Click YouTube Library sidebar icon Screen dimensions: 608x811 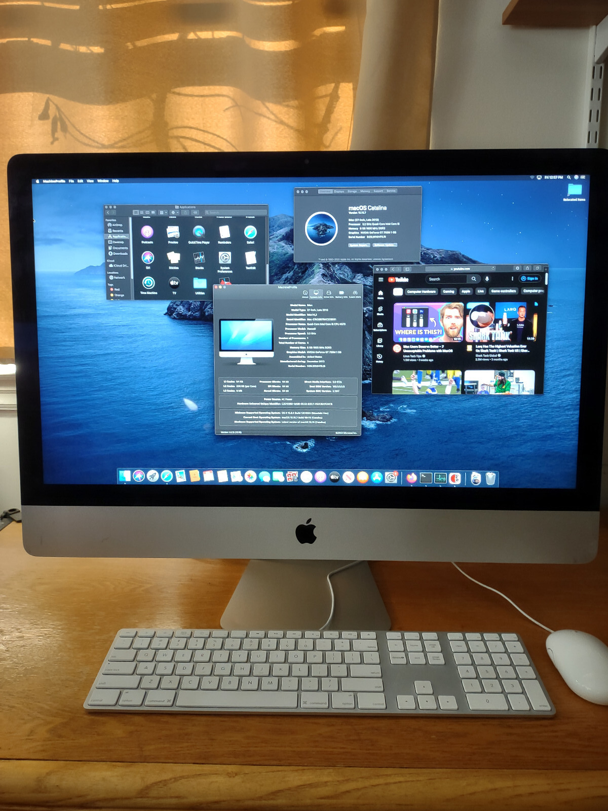pos(379,342)
